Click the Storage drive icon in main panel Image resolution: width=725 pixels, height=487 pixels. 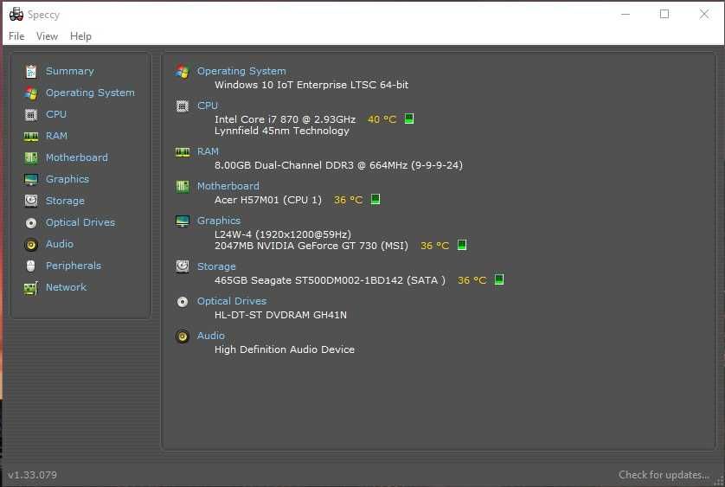(183, 266)
